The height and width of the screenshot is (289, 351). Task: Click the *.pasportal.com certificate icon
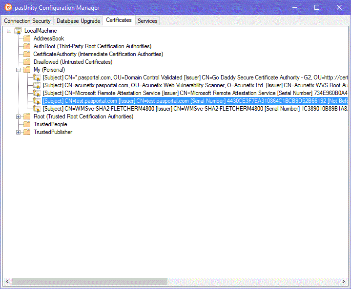point(37,77)
